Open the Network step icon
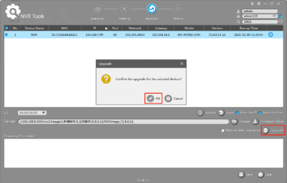Screen dimensions: 287x183 coord(97,9)
